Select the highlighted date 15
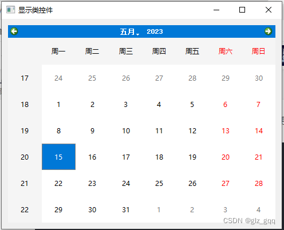Screen dimensions: 284x230 click(58, 157)
